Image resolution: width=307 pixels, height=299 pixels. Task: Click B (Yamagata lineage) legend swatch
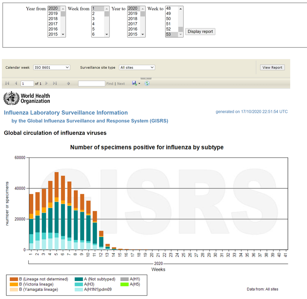coord(14,289)
